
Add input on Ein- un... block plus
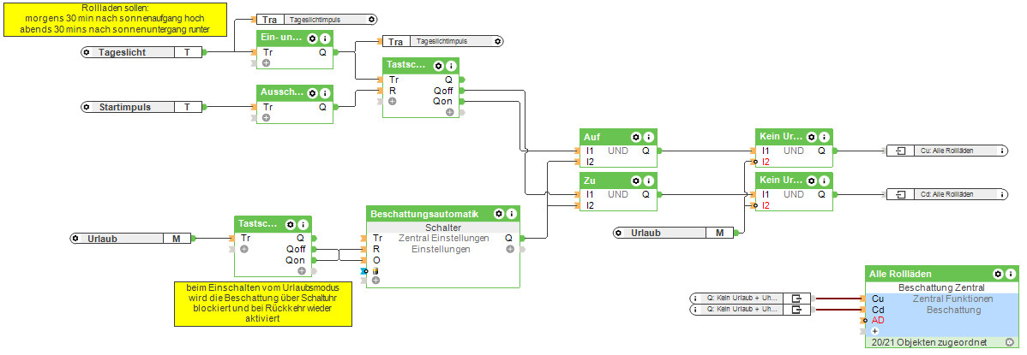pyautogui.click(x=266, y=62)
